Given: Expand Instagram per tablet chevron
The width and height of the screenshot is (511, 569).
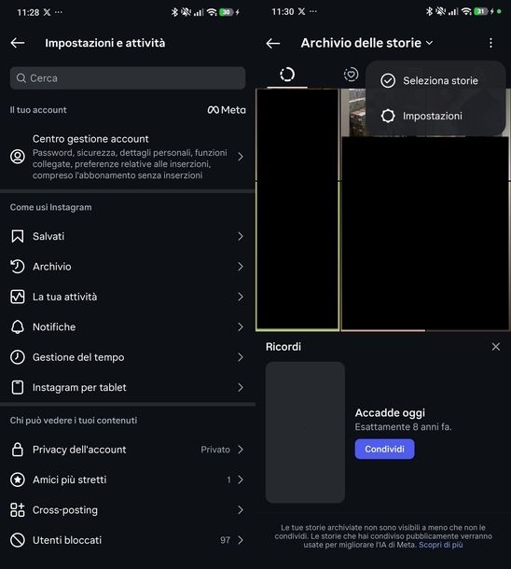Looking at the screenshot, I should (x=241, y=387).
